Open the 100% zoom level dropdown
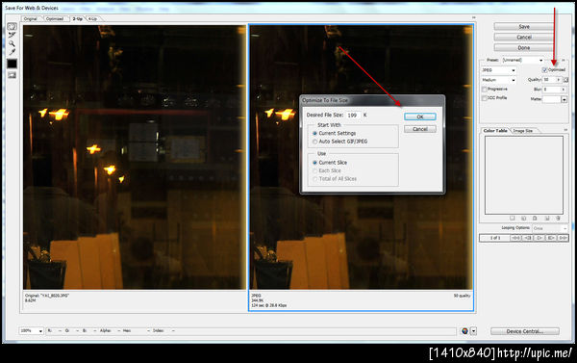This screenshot has height=363, width=577. tap(32, 331)
